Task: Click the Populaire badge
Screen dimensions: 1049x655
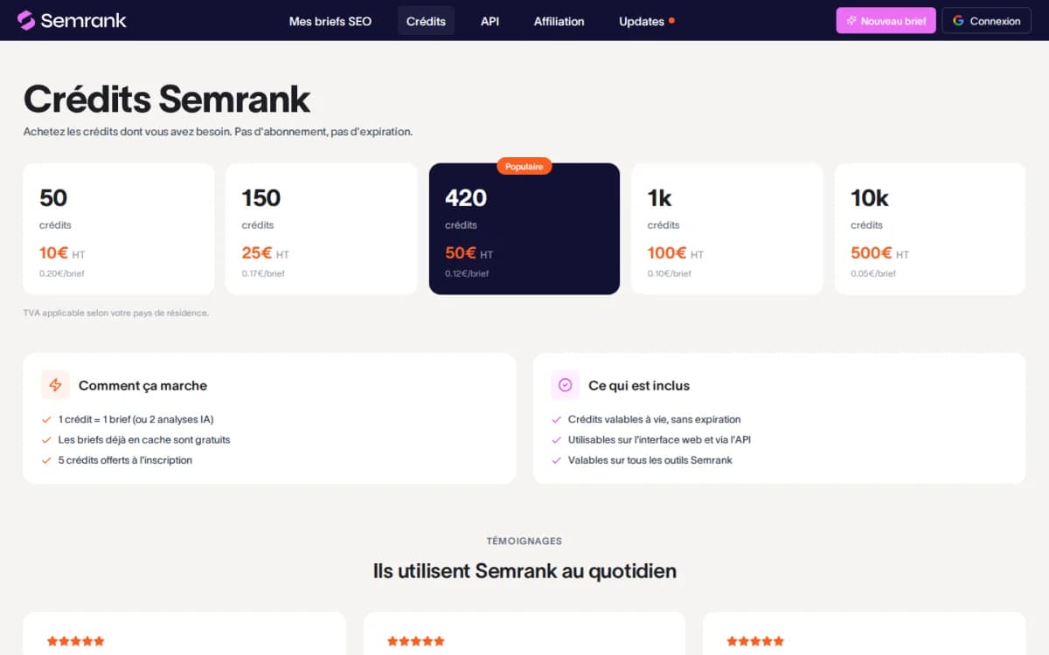Action: click(524, 166)
